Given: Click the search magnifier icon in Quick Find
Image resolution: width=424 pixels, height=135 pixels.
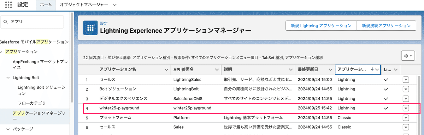Looking at the screenshot, I should (x=5, y=22).
